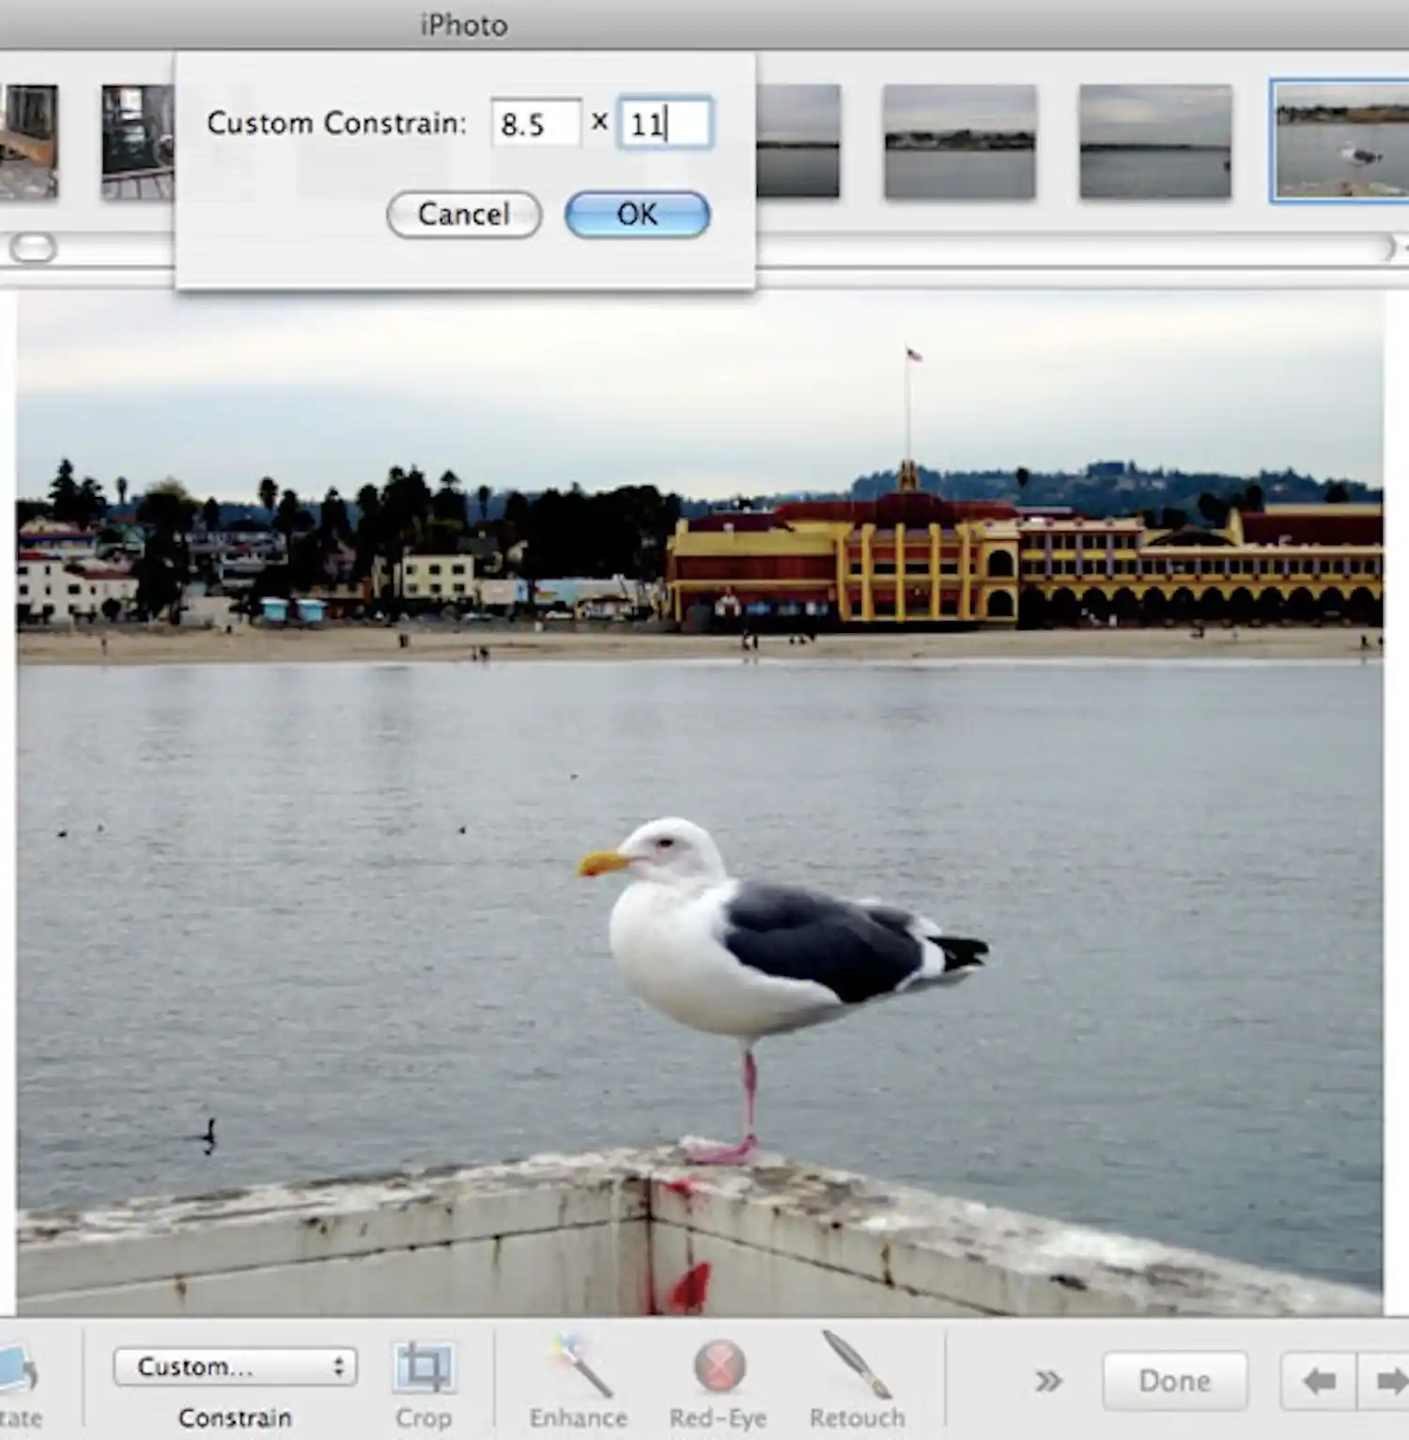Screen dimensions: 1409x1440
Task: Go back using the previous photo arrow
Action: tap(1319, 1381)
